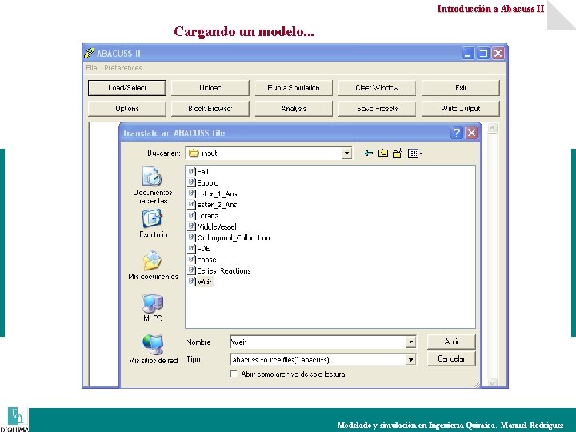The width and height of the screenshot is (576, 432).
Task: Open Mis documentos shortcut
Action: (x=153, y=266)
